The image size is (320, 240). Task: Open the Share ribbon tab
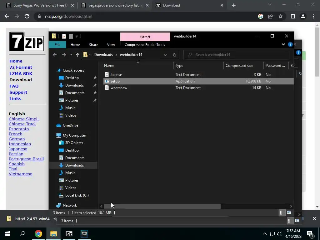pos(93,45)
